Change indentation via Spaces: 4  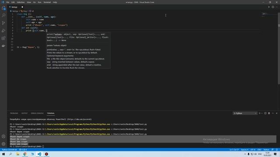coord(245,150)
